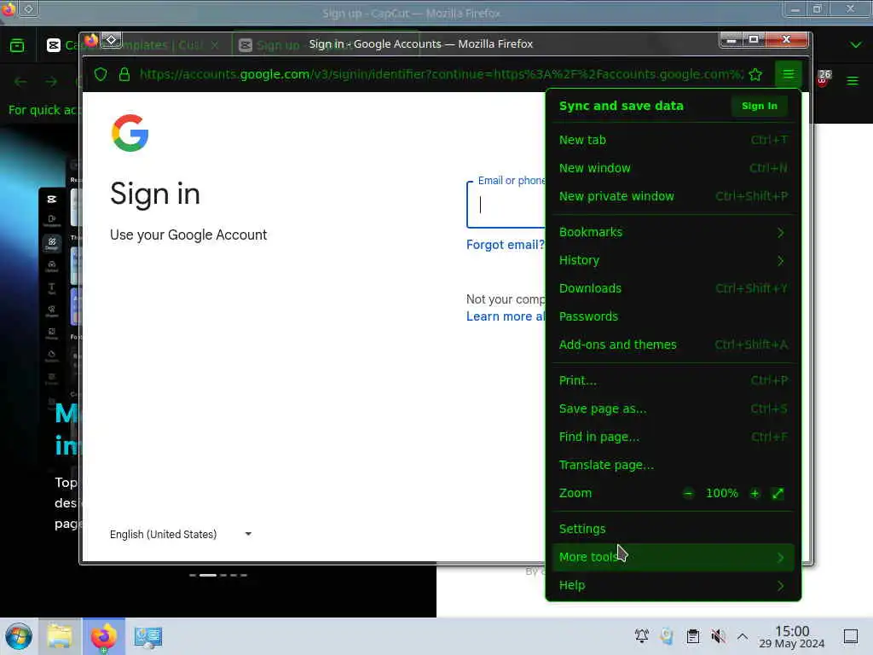Close the menu via hamburger icon
The height and width of the screenshot is (655, 873).
tap(788, 74)
